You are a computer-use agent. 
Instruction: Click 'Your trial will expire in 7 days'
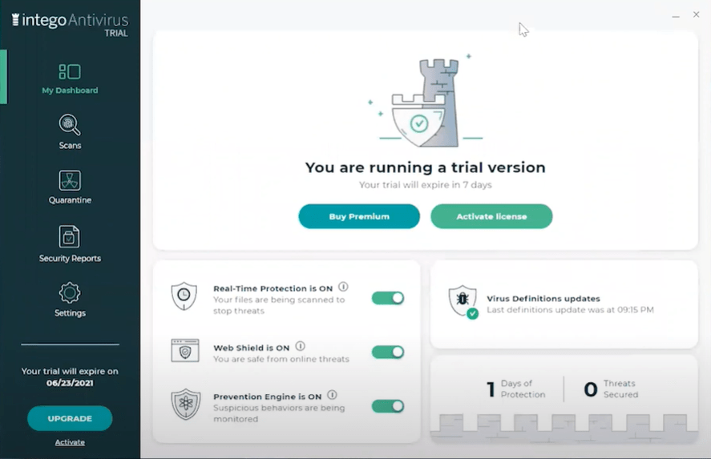tap(426, 185)
